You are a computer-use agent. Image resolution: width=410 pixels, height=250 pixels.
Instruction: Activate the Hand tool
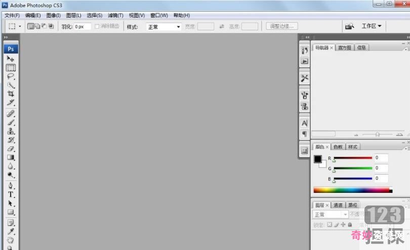coord(11,239)
